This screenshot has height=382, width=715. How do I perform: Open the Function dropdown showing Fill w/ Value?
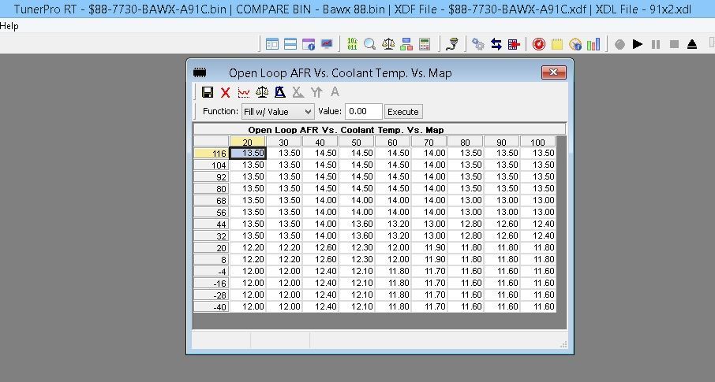click(x=277, y=112)
